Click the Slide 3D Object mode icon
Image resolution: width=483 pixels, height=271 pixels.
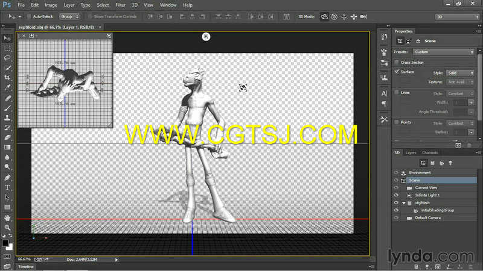point(354,17)
